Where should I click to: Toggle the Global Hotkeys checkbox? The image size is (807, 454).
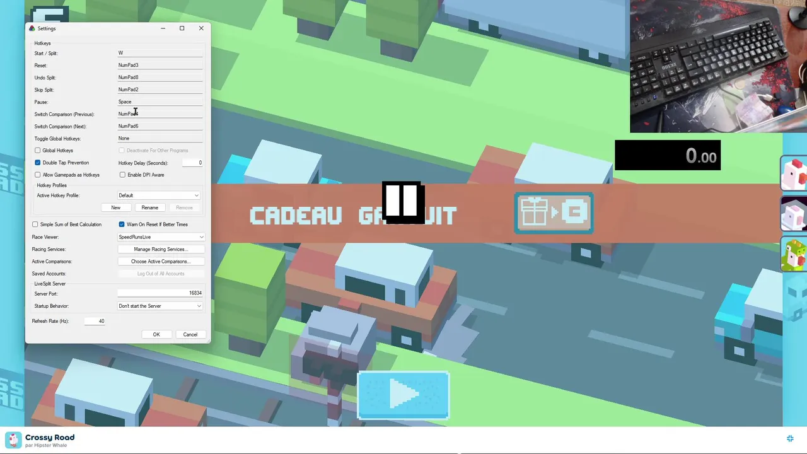point(37,151)
